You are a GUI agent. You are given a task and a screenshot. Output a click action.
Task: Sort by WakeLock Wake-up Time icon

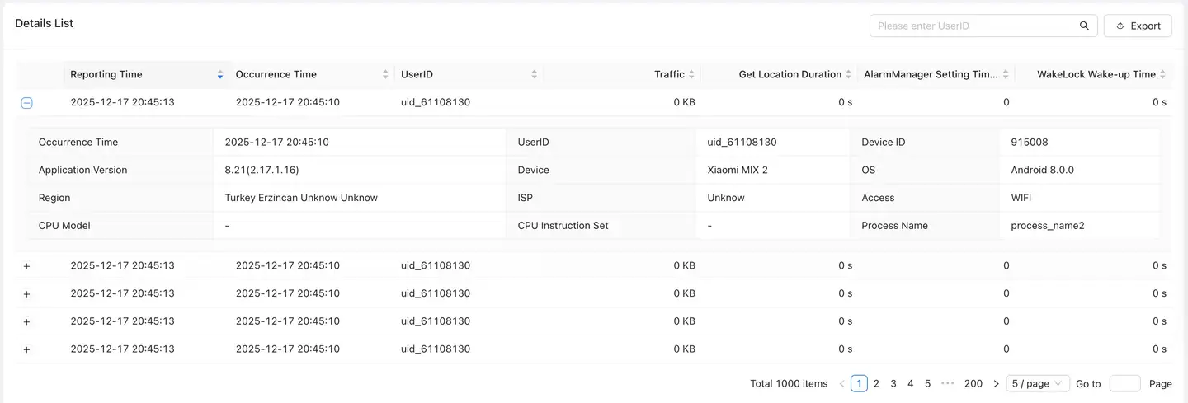coord(1162,75)
